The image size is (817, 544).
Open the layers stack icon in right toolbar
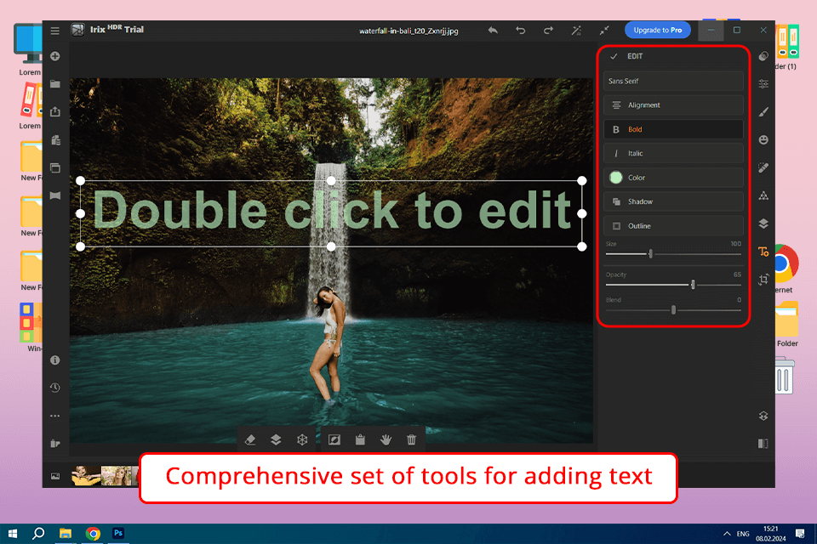pos(763,224)
